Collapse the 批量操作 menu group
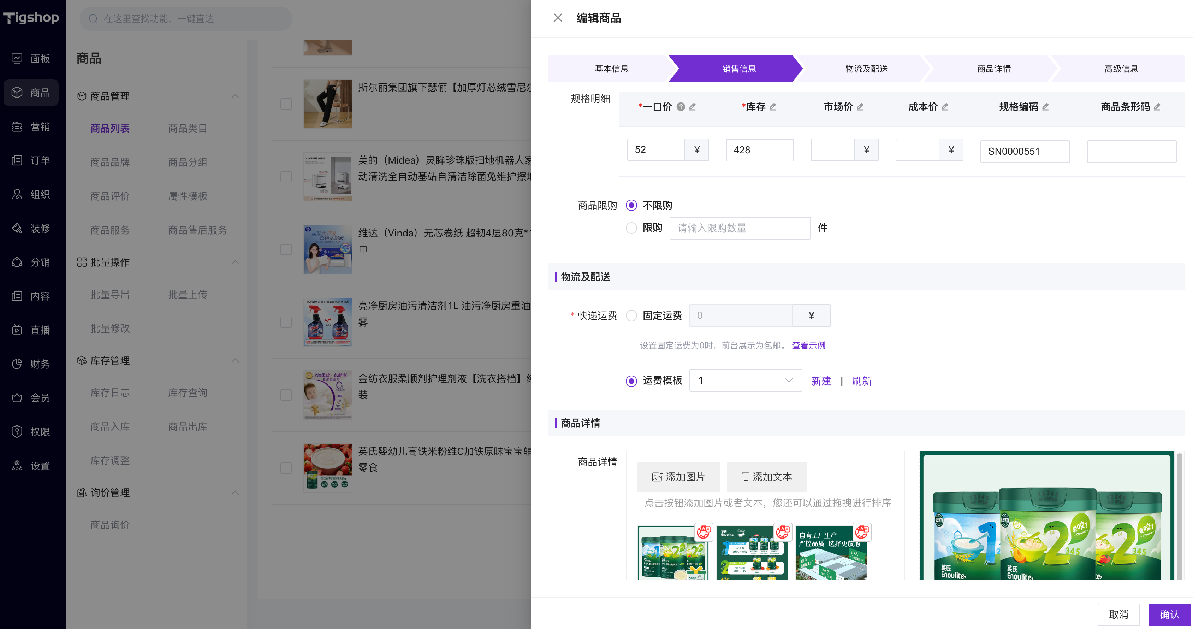The image size is (1193, 629). pyautogui.click(x=235, y=262)
